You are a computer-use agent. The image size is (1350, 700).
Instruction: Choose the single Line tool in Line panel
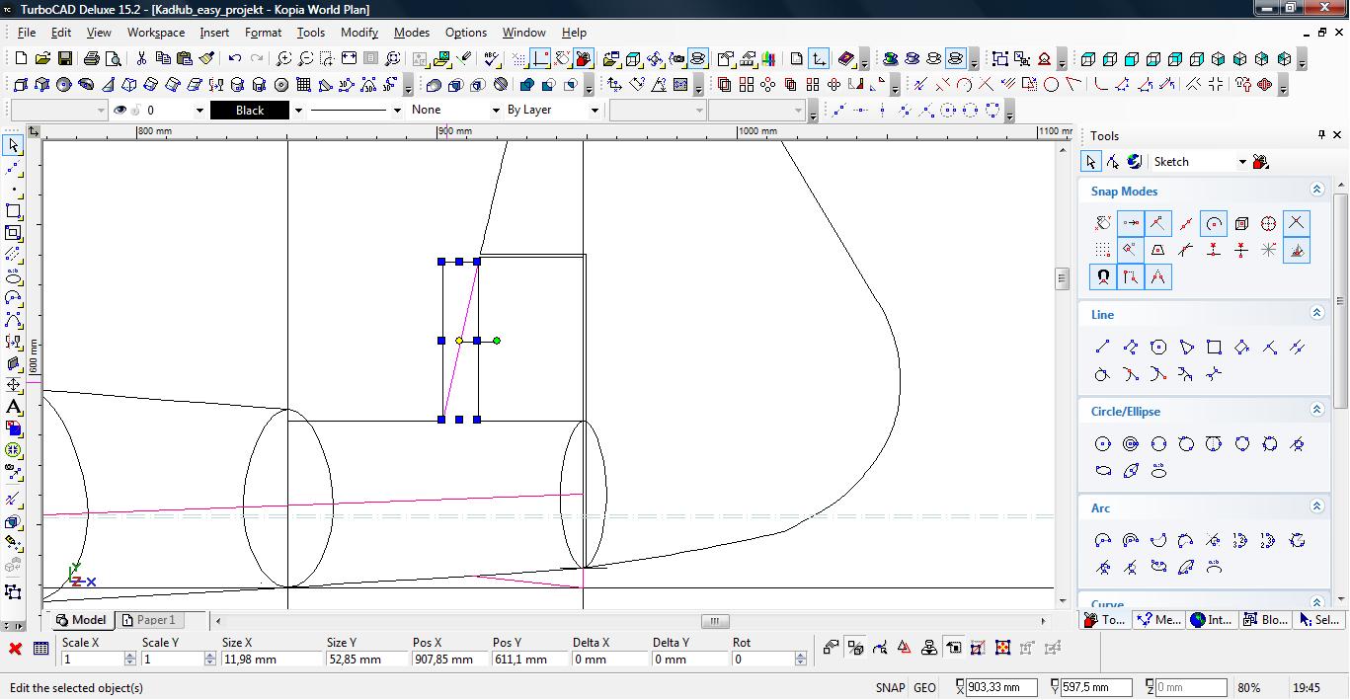click(1103, 347)
